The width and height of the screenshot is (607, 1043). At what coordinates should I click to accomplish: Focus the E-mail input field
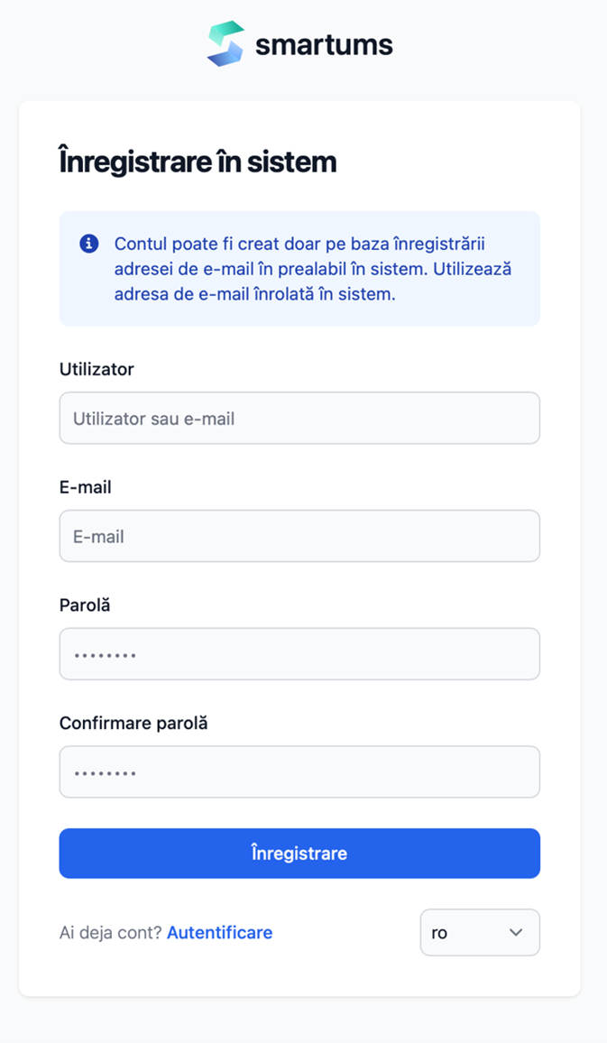point(299,536)
